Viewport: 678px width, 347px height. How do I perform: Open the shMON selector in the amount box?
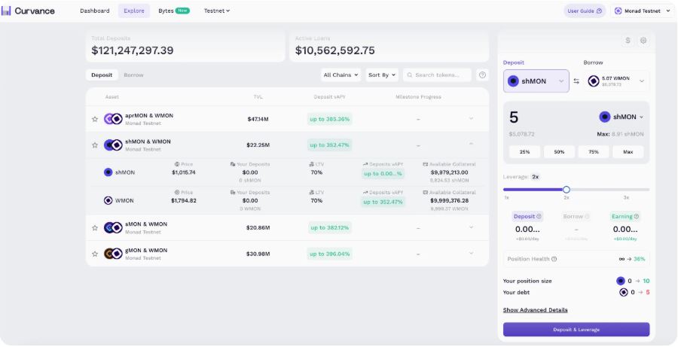click(x=621, y=117)
